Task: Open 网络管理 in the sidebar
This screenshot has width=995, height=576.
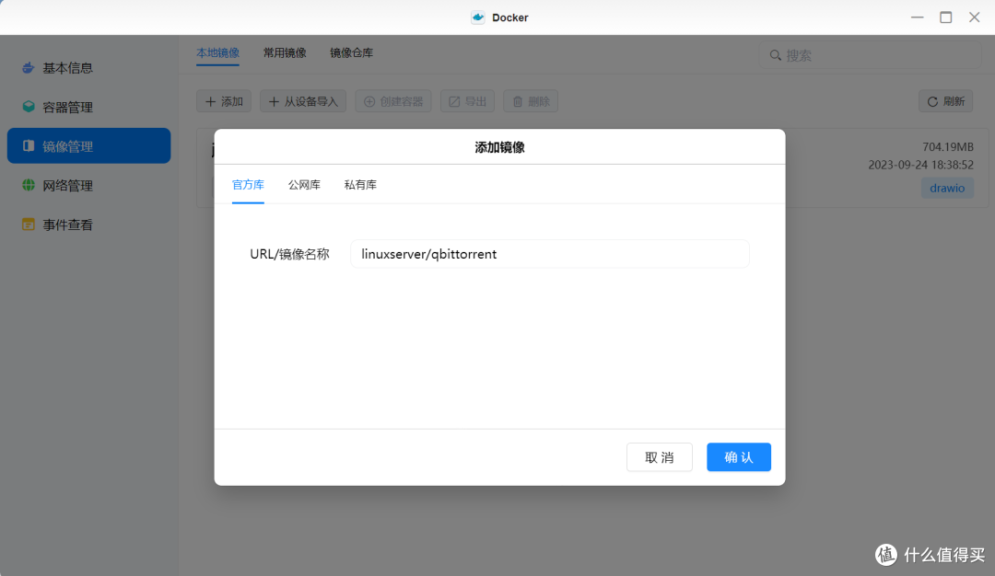Action: pos(88,185)
